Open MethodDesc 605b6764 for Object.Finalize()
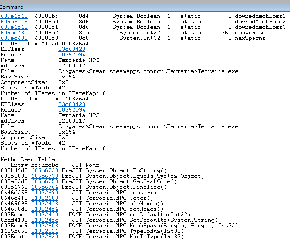The height and width of the screenshot is (240, 290). [x=45, y=187]
